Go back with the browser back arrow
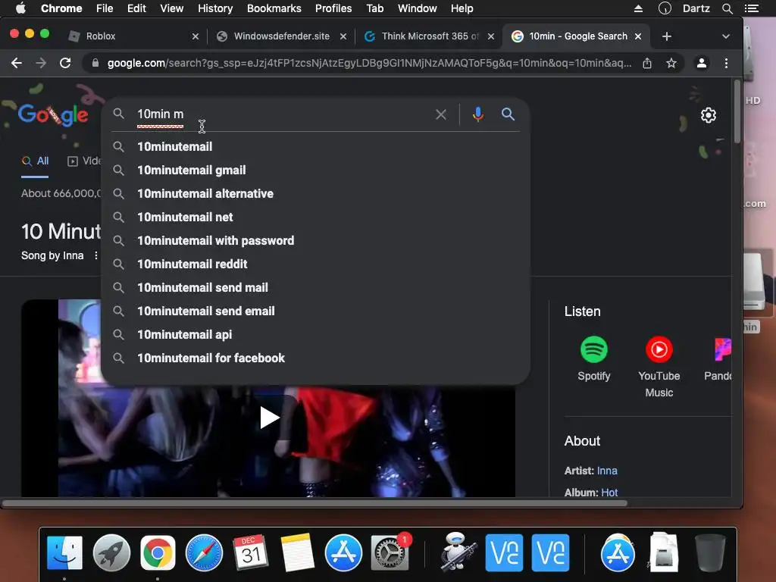776x582 pixels. pos(17,64)
